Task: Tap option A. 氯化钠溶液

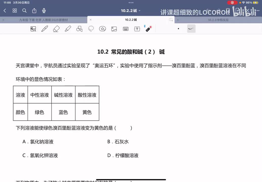Action: click(x=38, y=142)
